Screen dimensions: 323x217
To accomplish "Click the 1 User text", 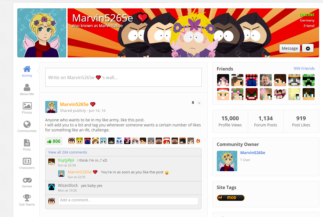I will pos(245,160).
